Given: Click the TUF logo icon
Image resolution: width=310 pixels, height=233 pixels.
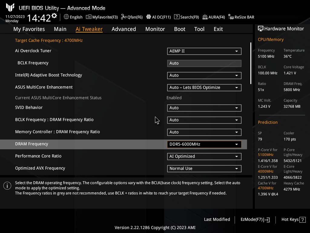Looking at the screenshot, I should 10,7.
